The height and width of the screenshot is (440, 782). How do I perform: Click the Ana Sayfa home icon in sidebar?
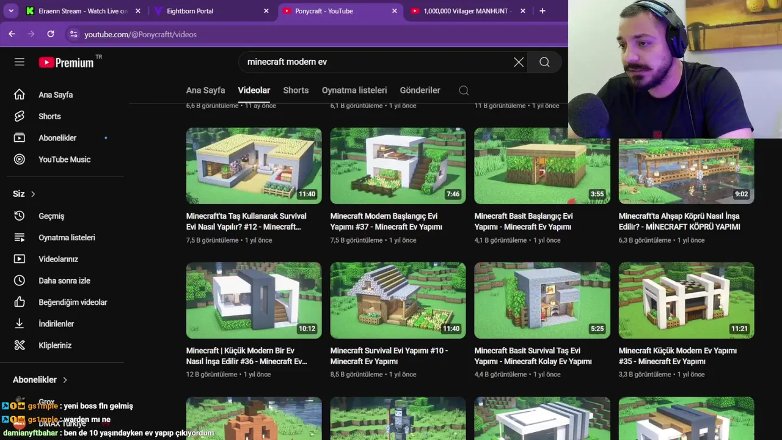(x=20, y=95)
